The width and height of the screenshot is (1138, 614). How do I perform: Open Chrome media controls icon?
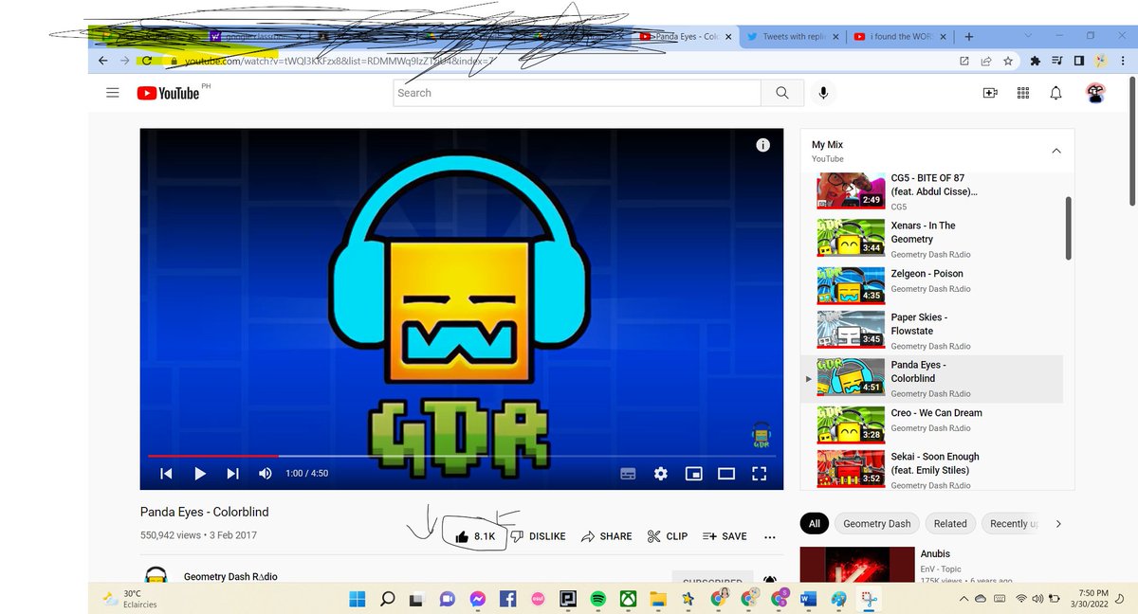pyautogui.click(x=1057, y=61)
